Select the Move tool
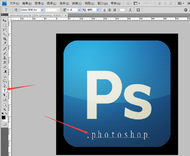Image resolution: width=190 pixels, height=156 pixels. (4, 20)
